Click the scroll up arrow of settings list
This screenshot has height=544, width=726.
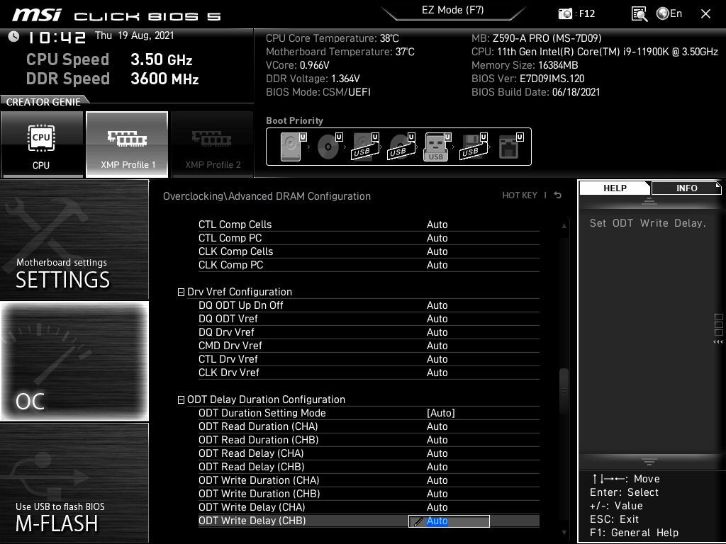click(564, 226)
